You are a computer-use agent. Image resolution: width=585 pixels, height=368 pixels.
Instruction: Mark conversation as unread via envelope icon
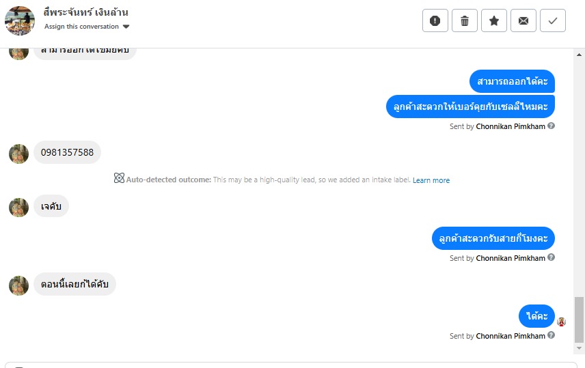pyautogui.click(x=523, y=20)
